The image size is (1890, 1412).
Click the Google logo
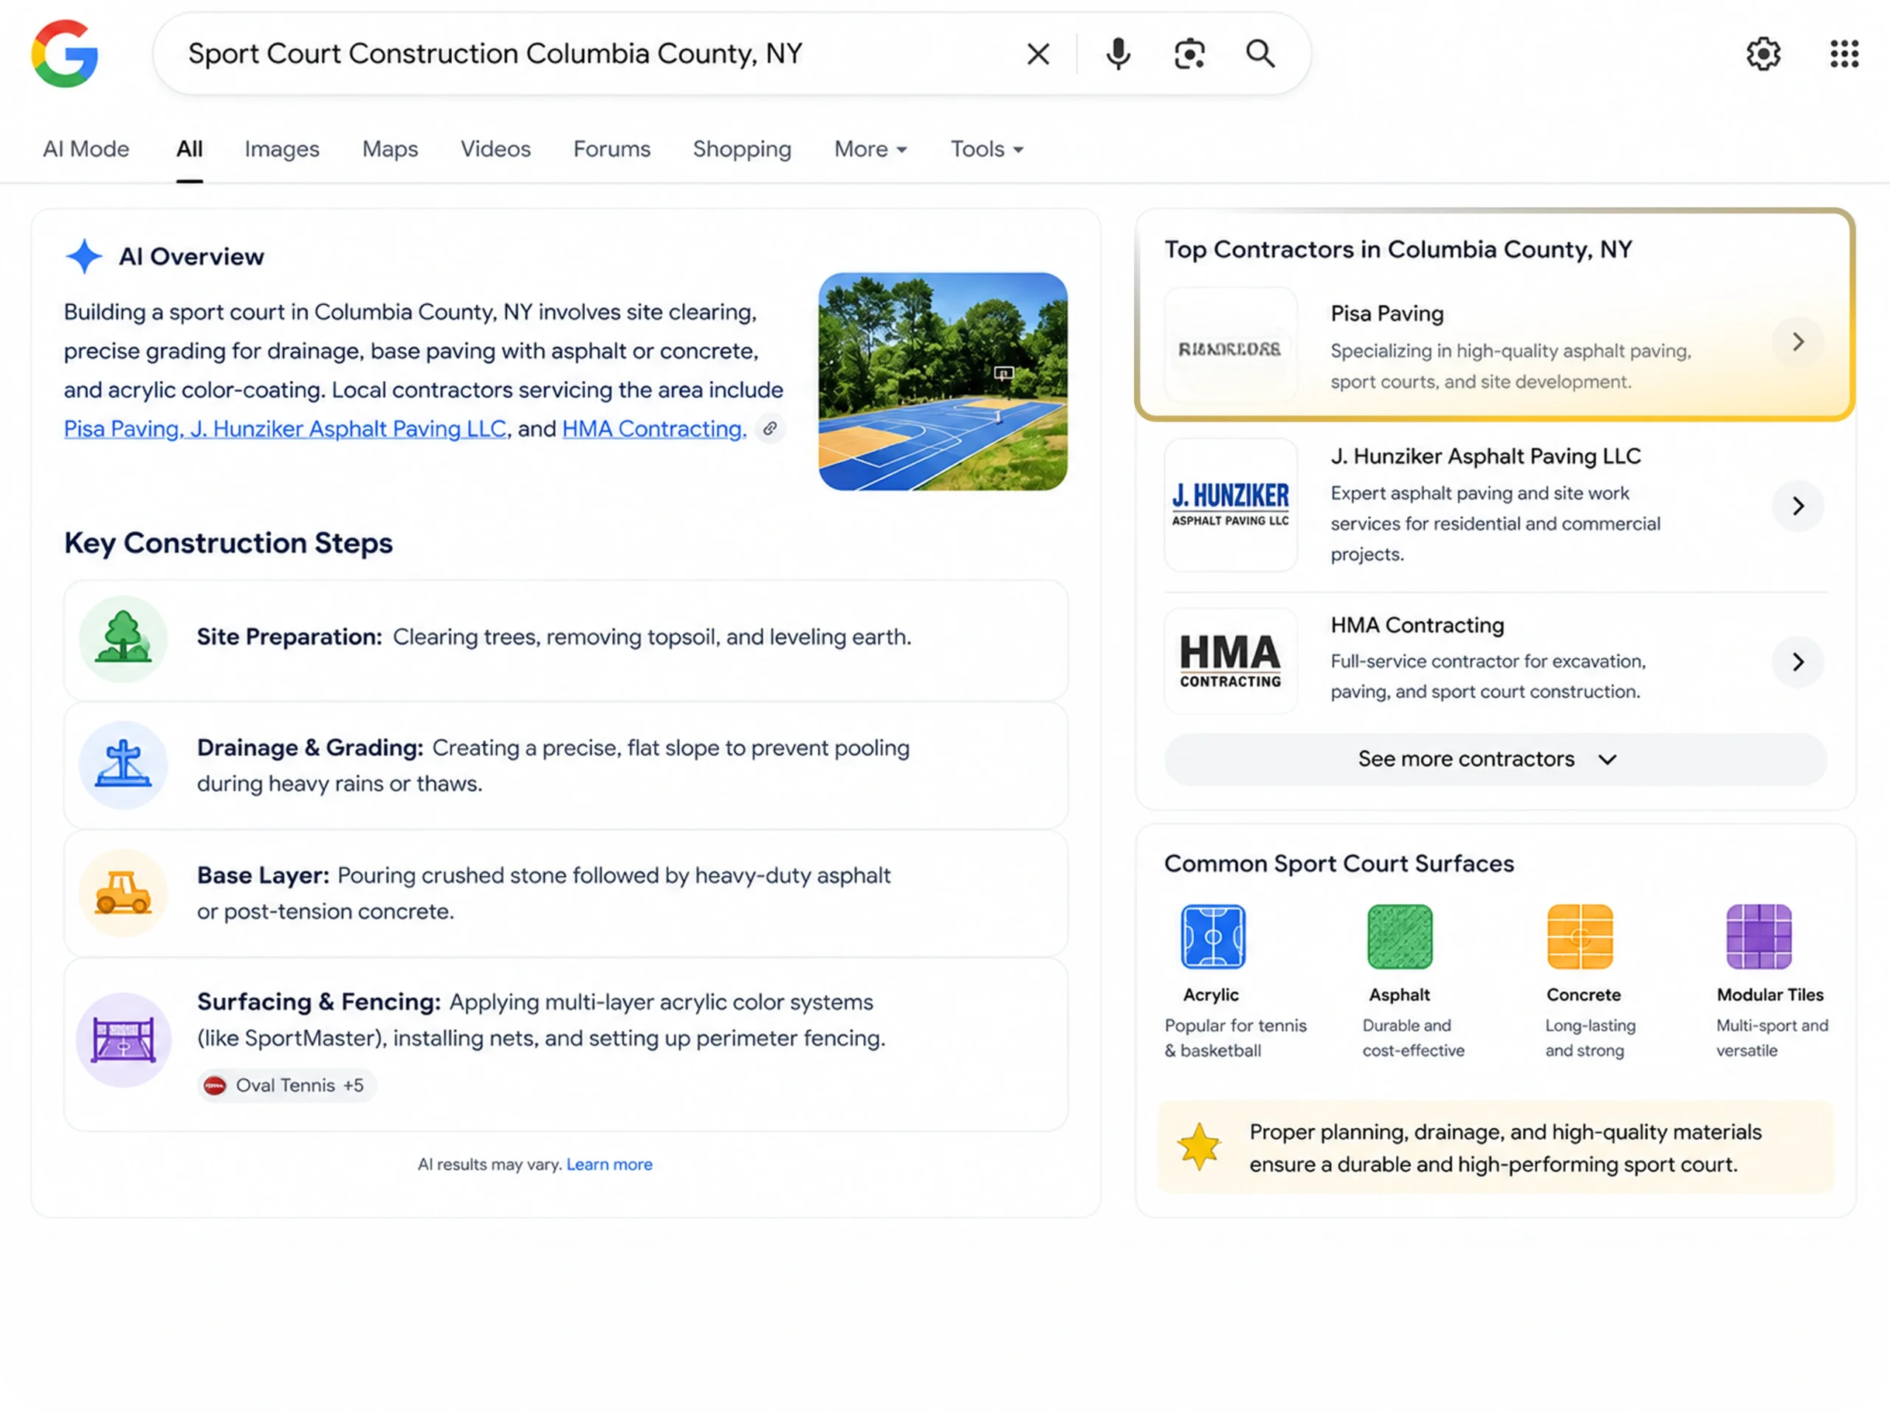click(x=65, y=54)
